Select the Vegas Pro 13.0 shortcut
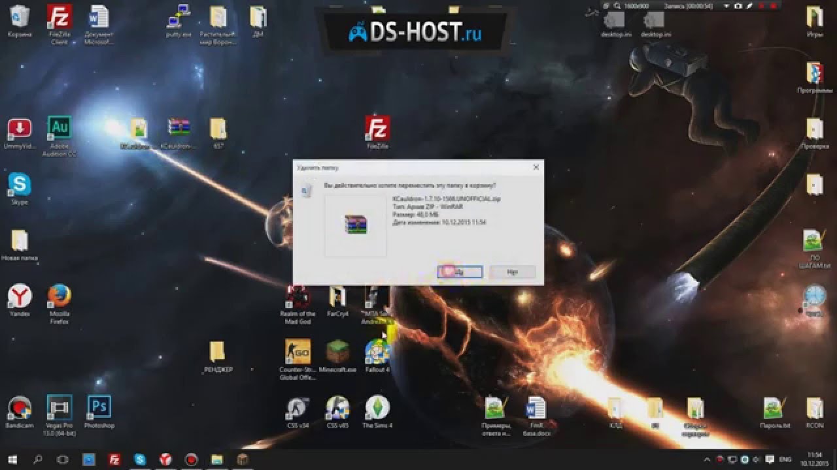 pos(60,416)
